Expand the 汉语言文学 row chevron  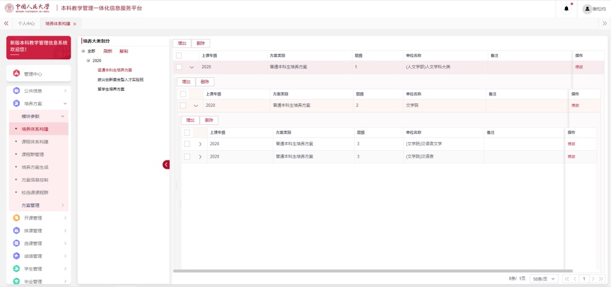pos(200,143)
